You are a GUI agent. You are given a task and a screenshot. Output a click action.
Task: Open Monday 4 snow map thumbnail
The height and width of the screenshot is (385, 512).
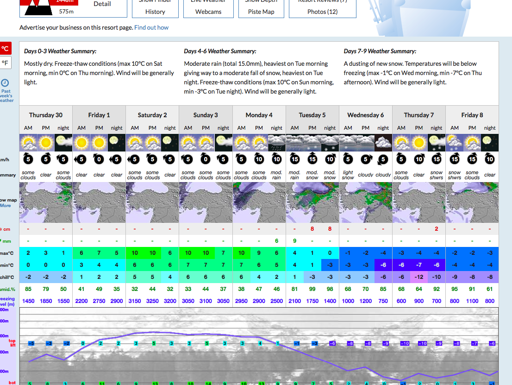259,202
